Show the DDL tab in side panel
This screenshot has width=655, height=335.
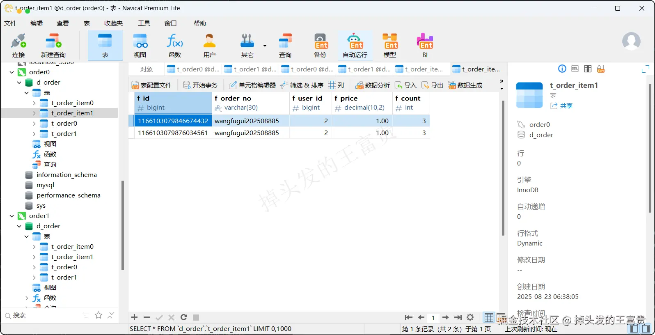(575, 69)
